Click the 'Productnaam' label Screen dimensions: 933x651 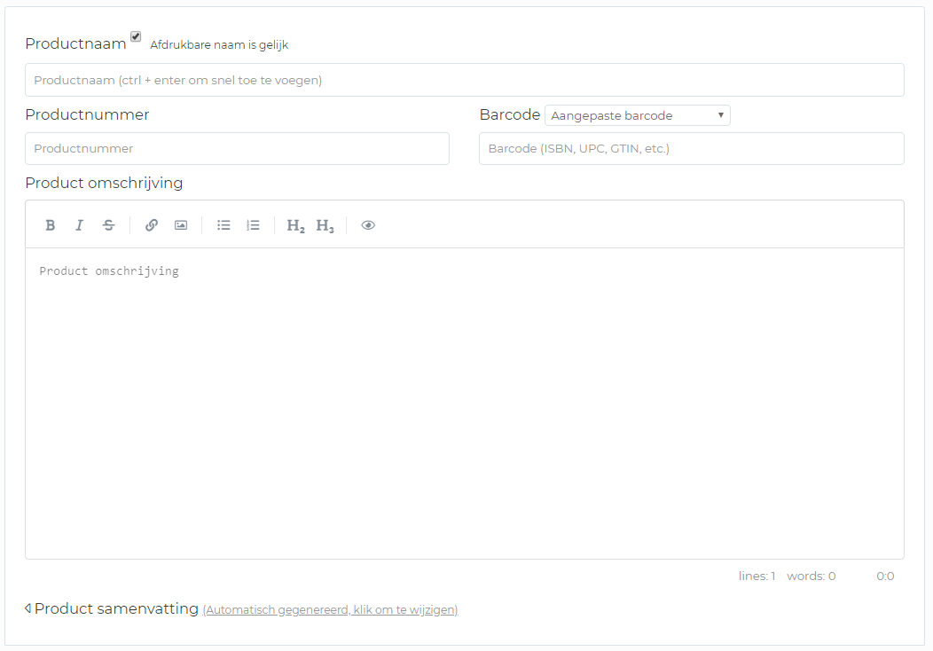(x=75, y=44)
